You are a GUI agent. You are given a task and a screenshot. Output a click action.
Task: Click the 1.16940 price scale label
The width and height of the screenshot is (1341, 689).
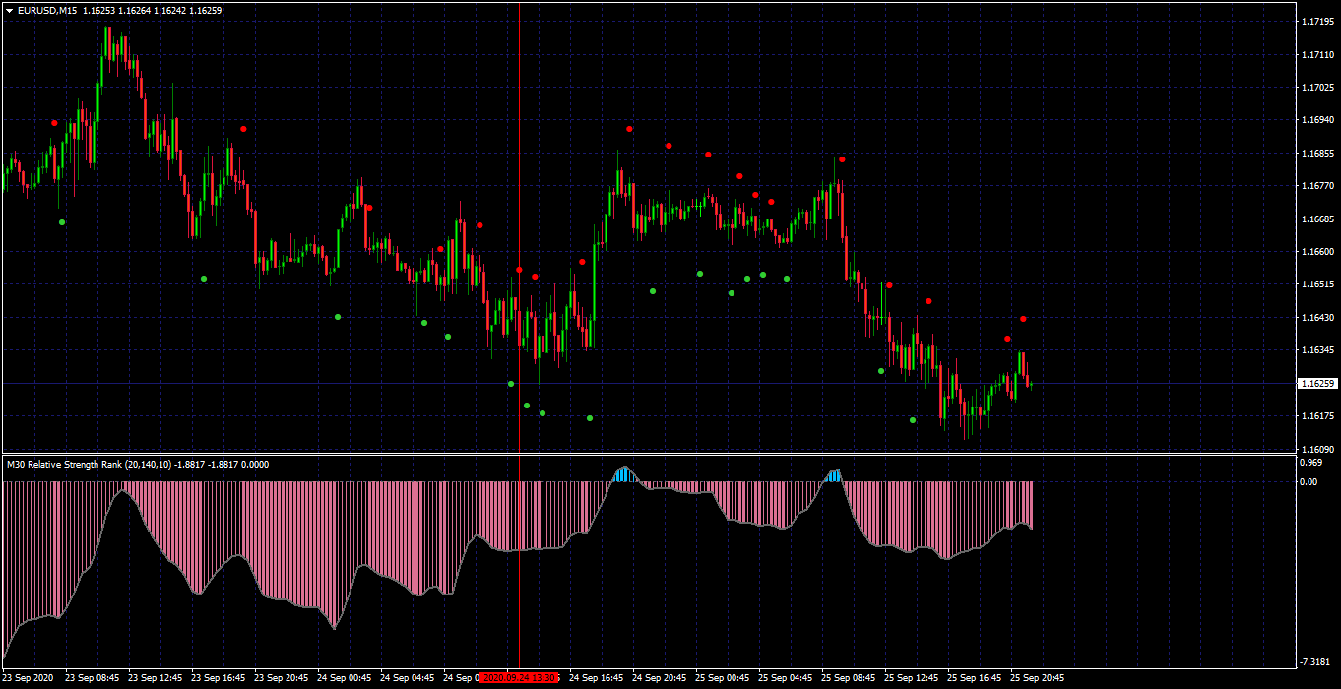click(x=1317, y=120)
